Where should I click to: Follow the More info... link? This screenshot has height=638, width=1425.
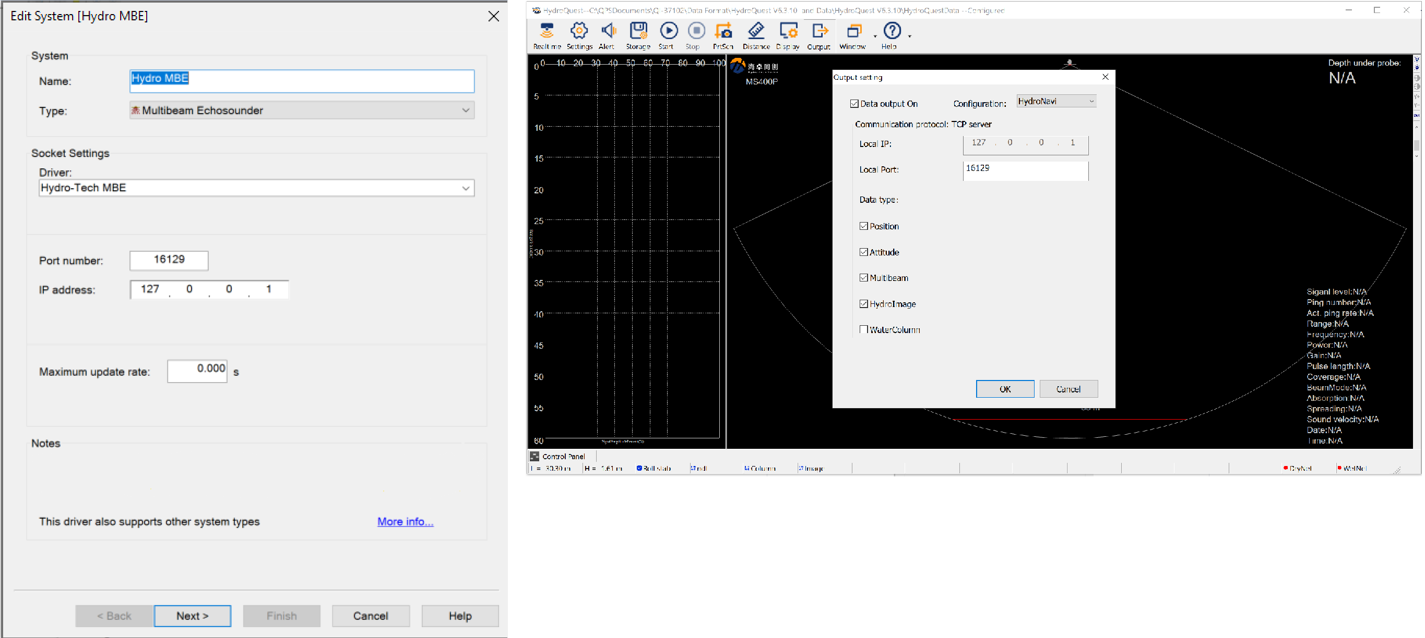pyautogui.click(x=405, y=522)
